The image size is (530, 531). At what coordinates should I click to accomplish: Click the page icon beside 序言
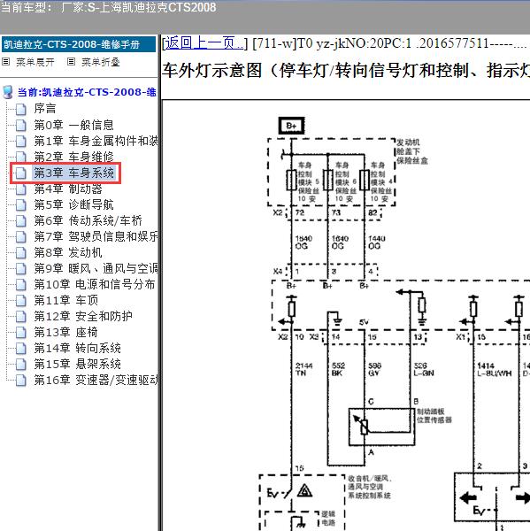pyautogui.click(x=21, y=109)
